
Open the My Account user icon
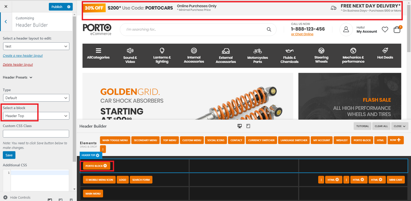pos(346,29)
